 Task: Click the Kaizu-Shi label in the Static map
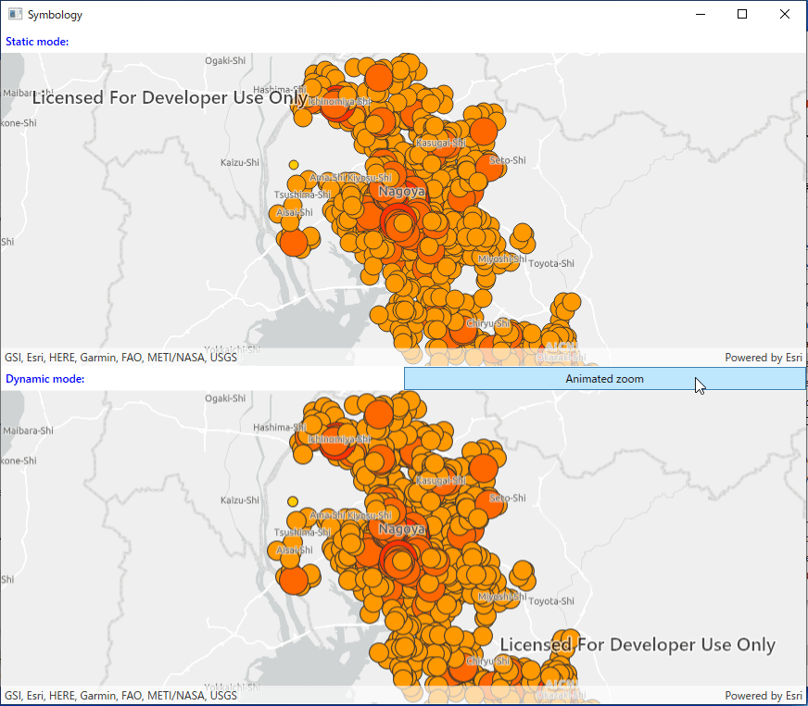click(x=240, y=163)
